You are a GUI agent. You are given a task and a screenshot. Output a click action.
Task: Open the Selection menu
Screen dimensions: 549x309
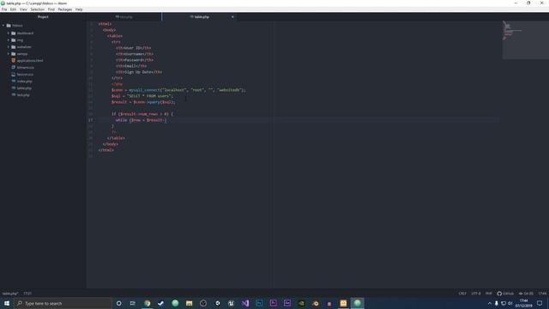[37, 9]
